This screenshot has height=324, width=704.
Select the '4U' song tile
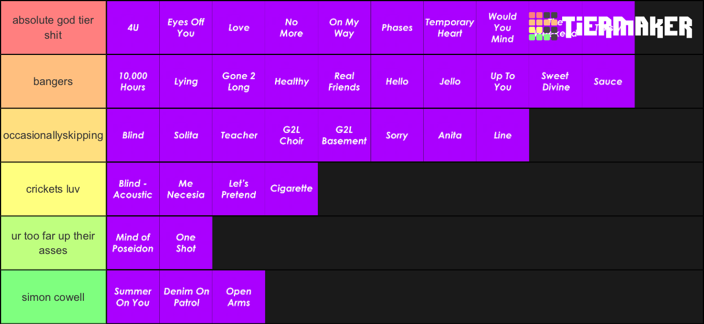133,28
